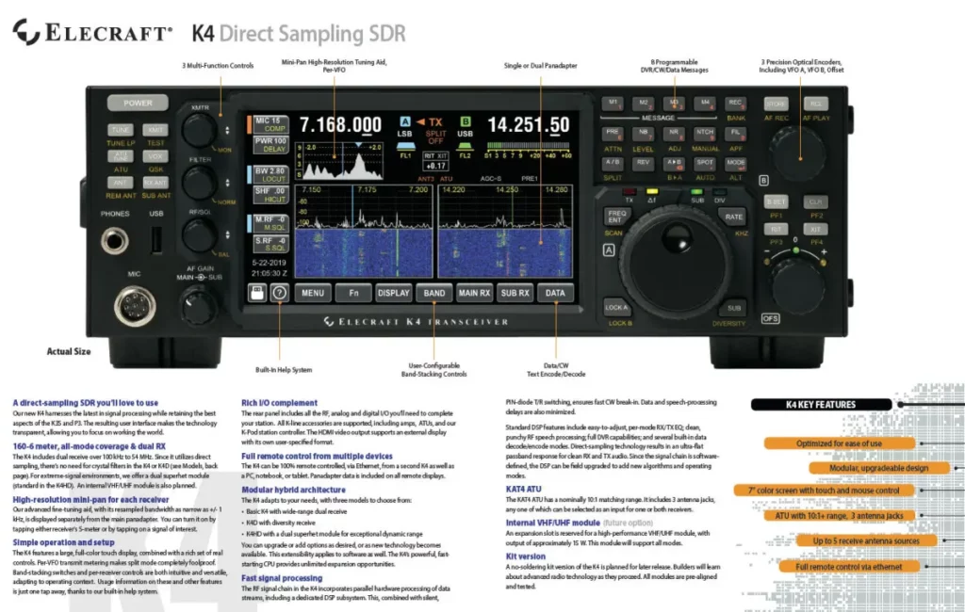Image resolution: width=965 pixels, height=612 pixels.
Task: Tap the FL1 filter passband icon
Action: [405, 146]
